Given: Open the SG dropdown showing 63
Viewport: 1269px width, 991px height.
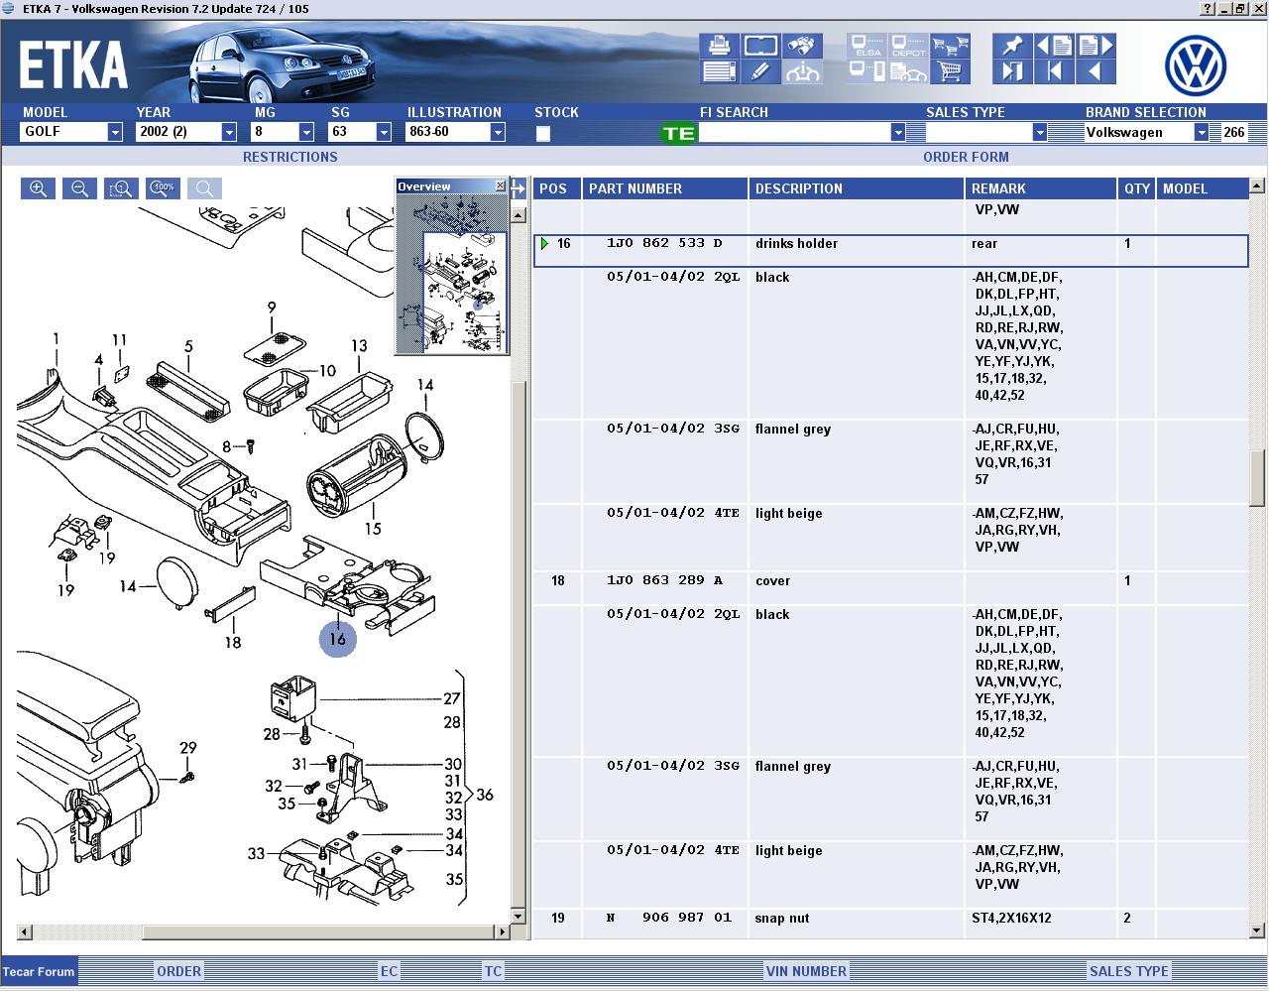Looking at the screenshot, I should pyautogui.click(x=385, y=132).
